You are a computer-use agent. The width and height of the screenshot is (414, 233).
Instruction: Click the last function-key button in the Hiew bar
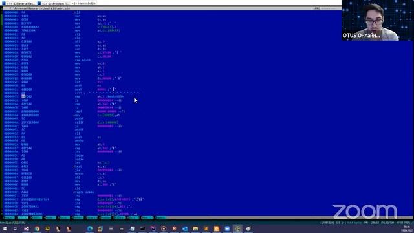(x=160, y=217)
